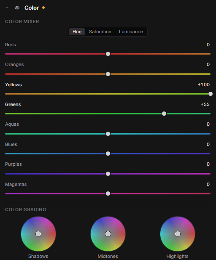Collapse the Color panel chevron

tap(7, 8)
